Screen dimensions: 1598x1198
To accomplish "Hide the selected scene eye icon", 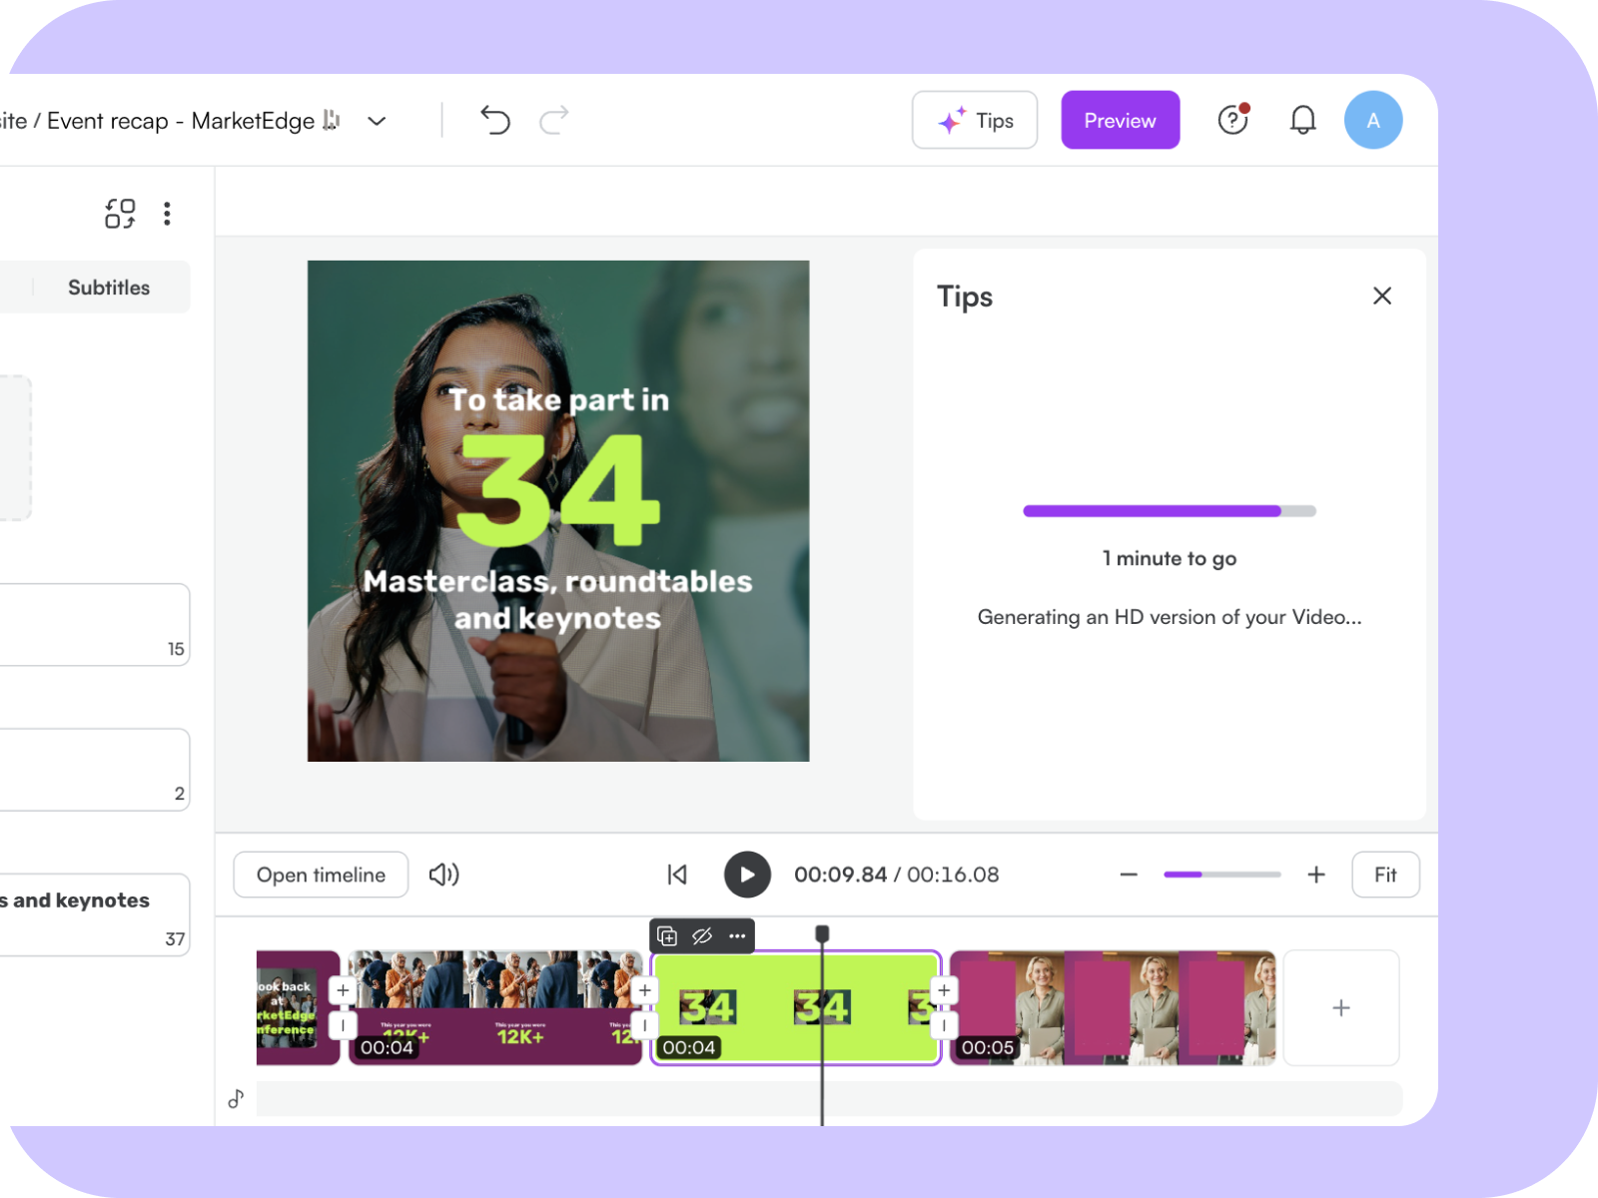I will click(702, 936).
